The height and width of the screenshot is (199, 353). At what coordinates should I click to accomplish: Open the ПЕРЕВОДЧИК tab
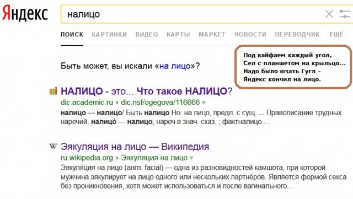pyautogui.click(x=297, y=34)
